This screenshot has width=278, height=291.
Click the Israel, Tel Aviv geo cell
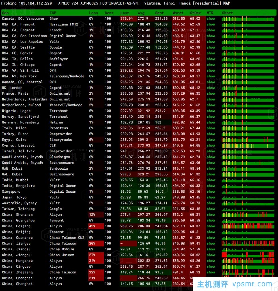click(x=18, y=151)
